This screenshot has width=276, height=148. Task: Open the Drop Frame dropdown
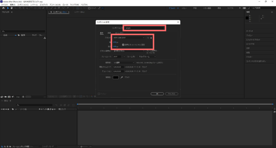(147, 57)
